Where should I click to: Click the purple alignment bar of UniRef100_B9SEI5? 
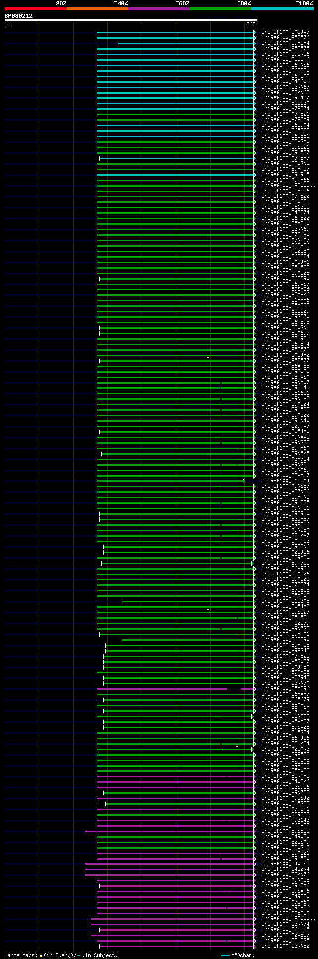point(169,831)
